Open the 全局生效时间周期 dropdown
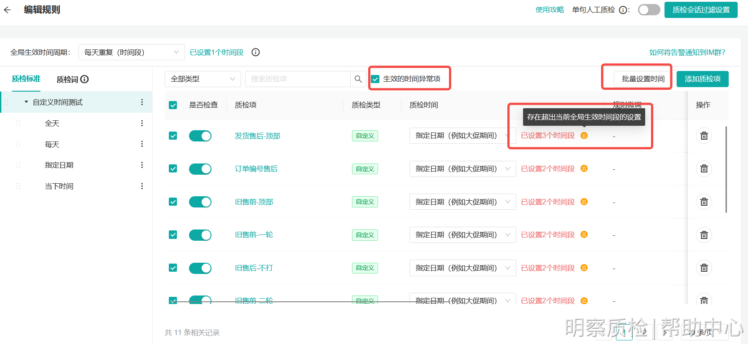The height and width of the screenshot is (344, 748). click(x=132, y=52)
